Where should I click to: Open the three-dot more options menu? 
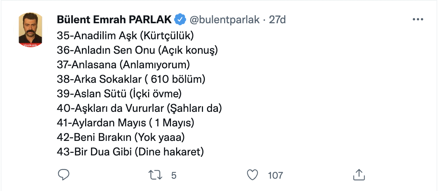pyautogui.click(x=418, y=20)
